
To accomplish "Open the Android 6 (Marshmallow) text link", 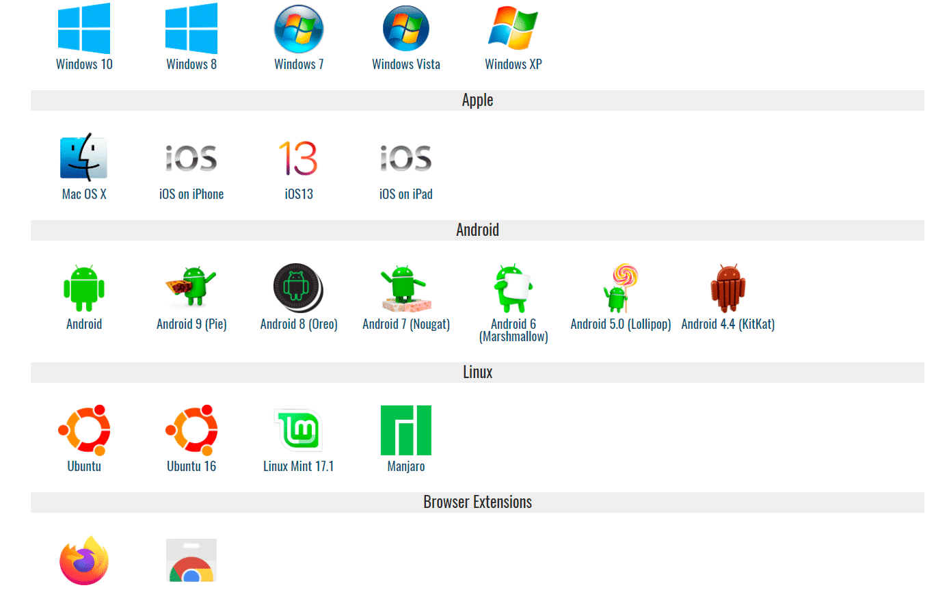I will click(x=513, y=330).
